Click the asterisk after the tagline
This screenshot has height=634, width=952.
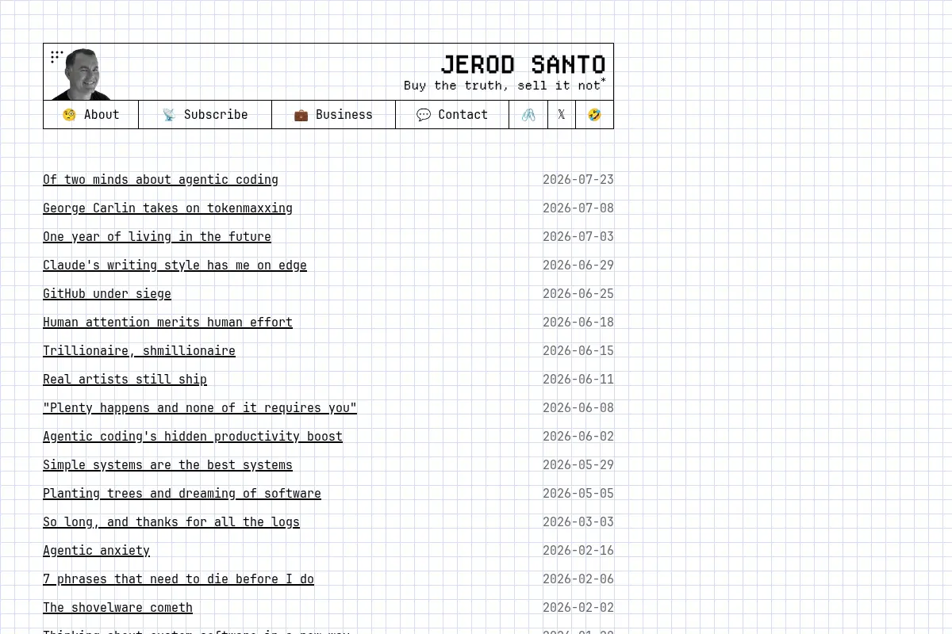(x=603, y=81)
